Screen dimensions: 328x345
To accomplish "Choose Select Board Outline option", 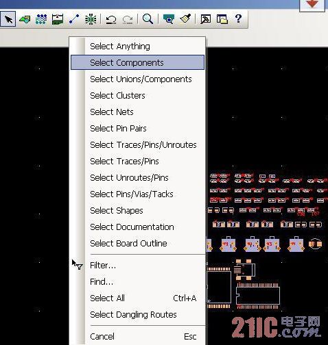I will coord(137,244).
